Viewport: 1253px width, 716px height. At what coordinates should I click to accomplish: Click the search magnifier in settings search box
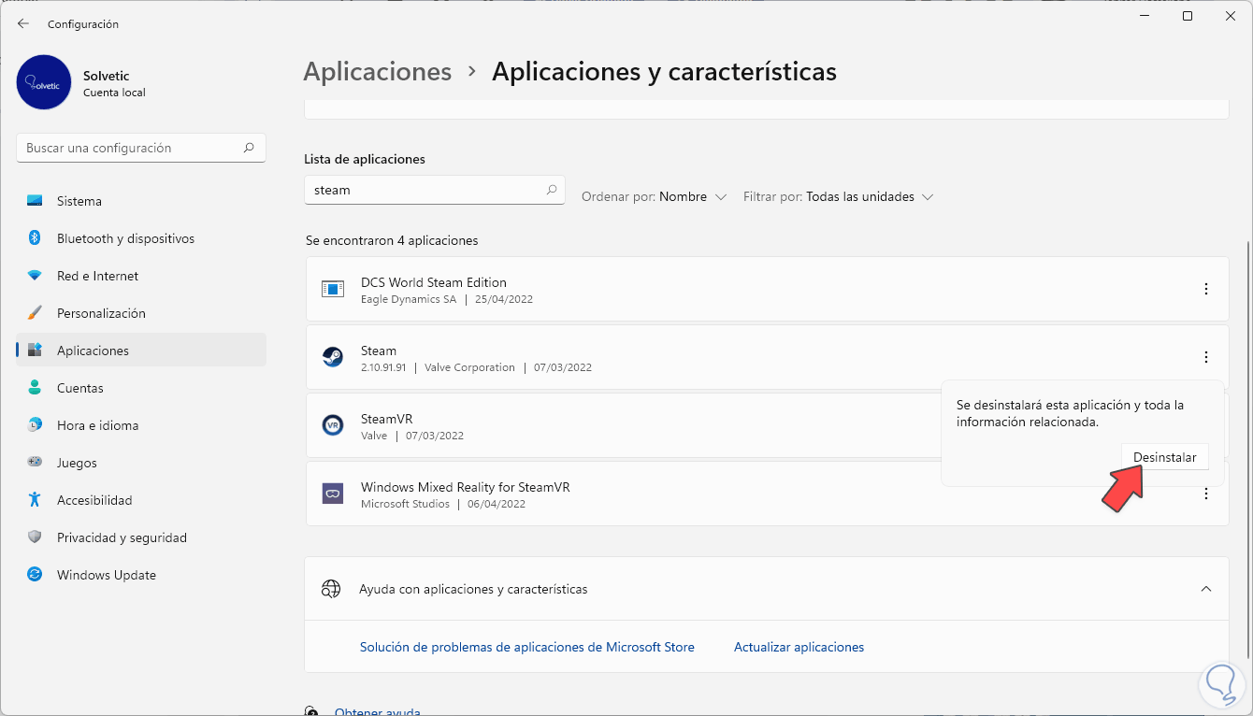(x=249, y=148)
